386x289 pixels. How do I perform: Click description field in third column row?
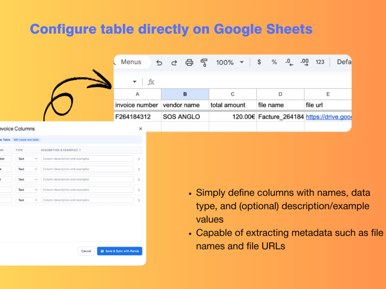87,180
